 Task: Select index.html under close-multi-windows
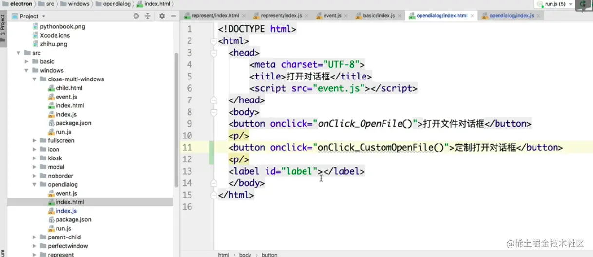tap(70, 105)
